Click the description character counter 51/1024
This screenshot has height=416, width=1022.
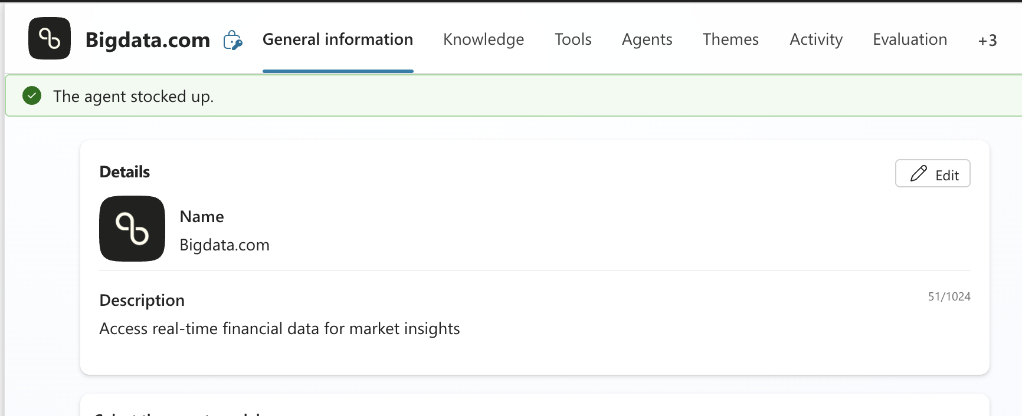[949, 296]
